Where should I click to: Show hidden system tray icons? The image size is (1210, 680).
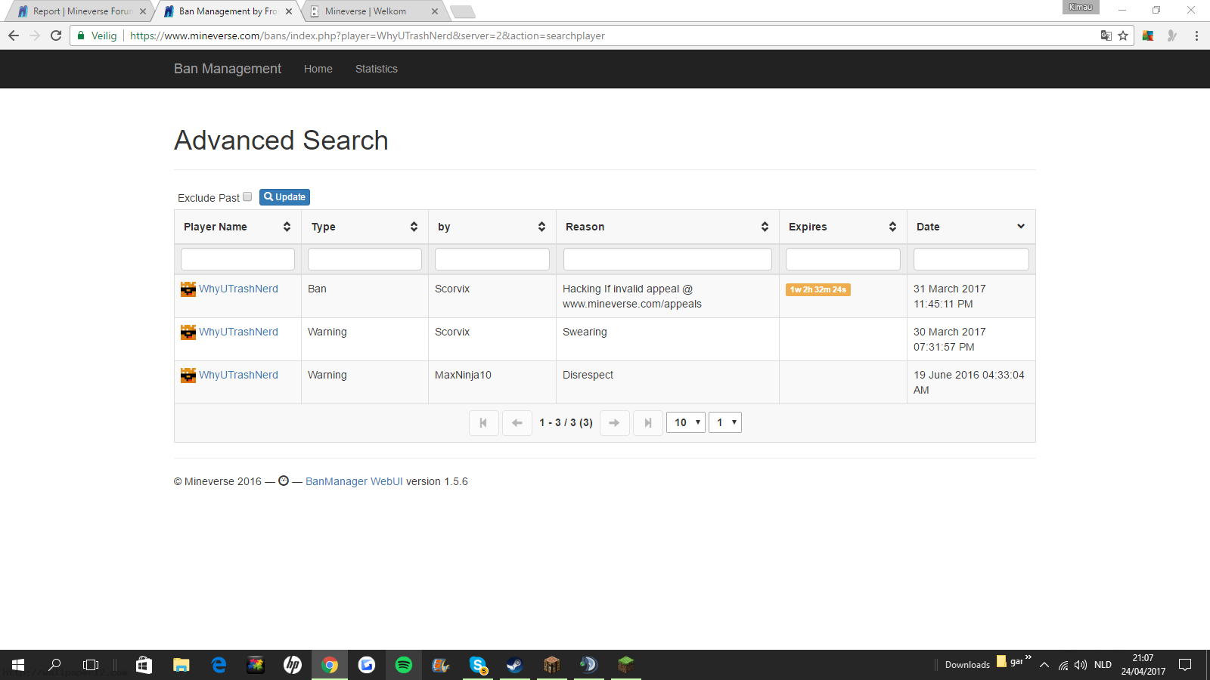pyautogui.click(x=1044, y=665)
